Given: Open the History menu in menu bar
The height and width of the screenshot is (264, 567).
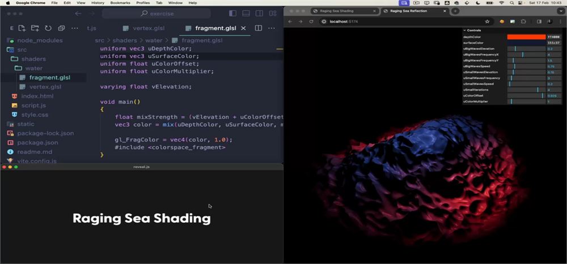Looking at the screenshot, I should 98,3.
